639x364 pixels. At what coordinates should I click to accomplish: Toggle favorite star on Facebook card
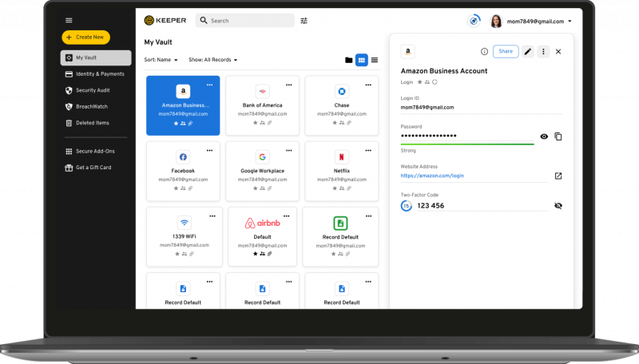(176, 188)
